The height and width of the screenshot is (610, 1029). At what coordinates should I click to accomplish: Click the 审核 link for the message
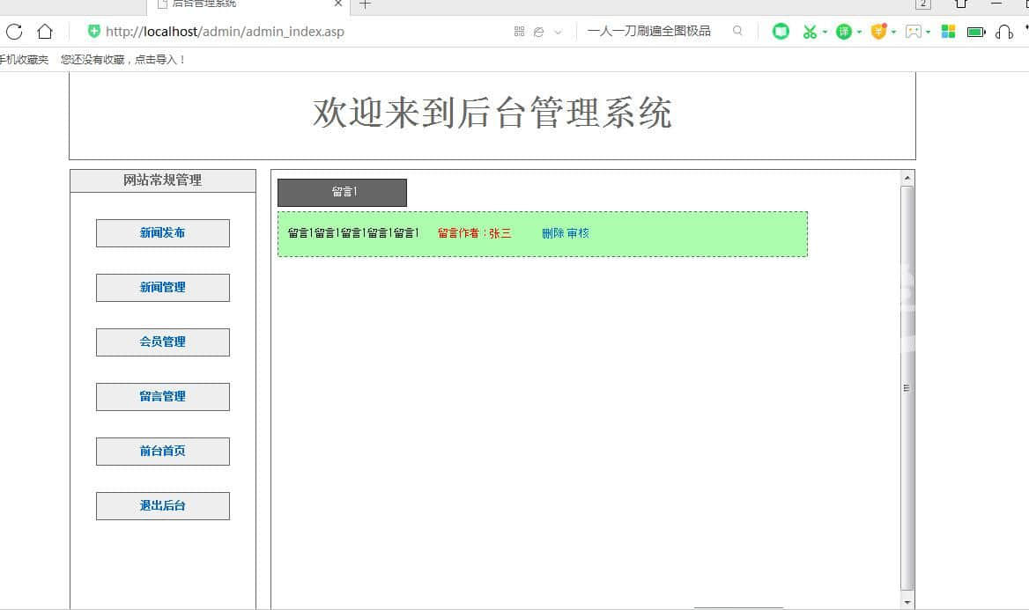point(578,233)
